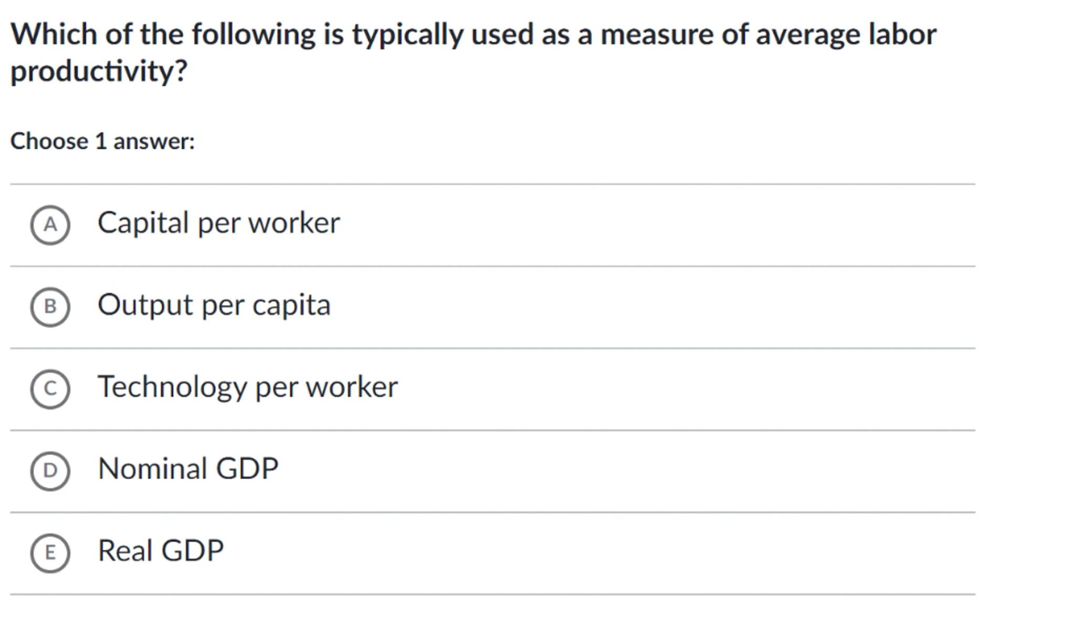Mark the circled letter E option

tap(50, 552)
